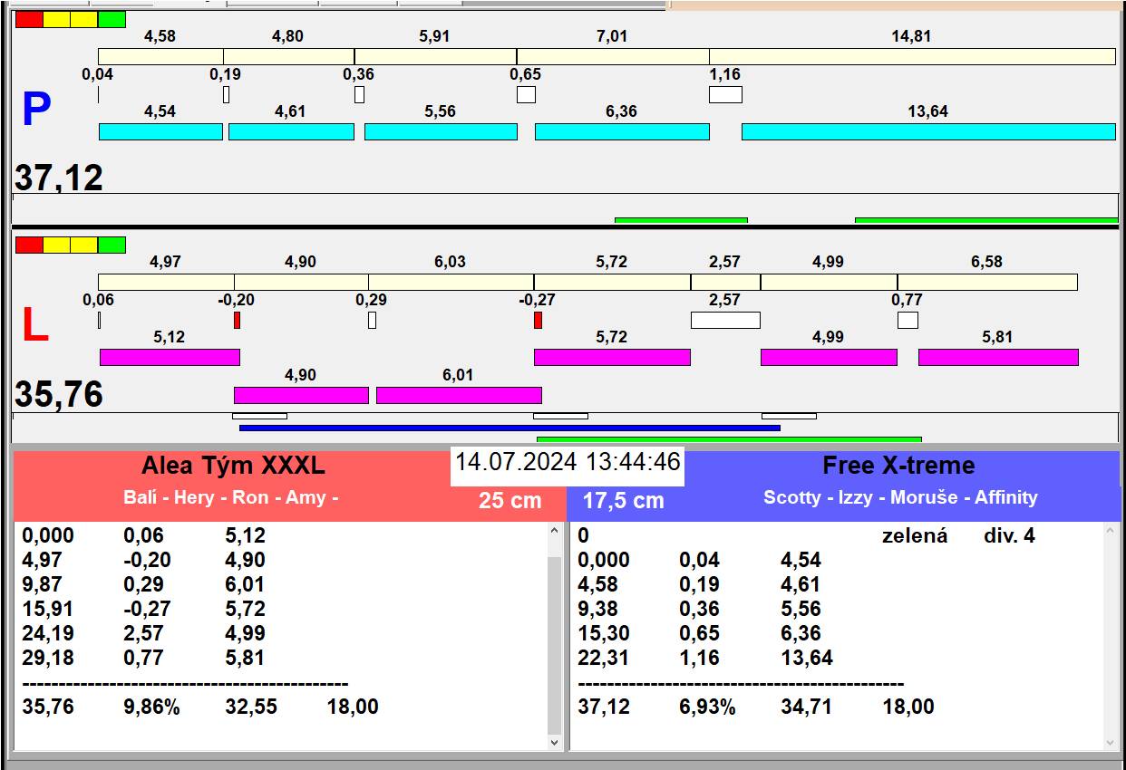1126x770 pixels.
Task: Select the Free X-treme team header
Action: 898,467
